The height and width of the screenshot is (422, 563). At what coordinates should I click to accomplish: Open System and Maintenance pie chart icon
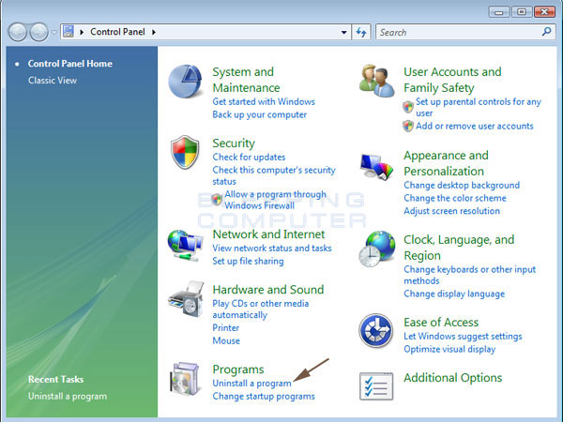click(185, 82)
